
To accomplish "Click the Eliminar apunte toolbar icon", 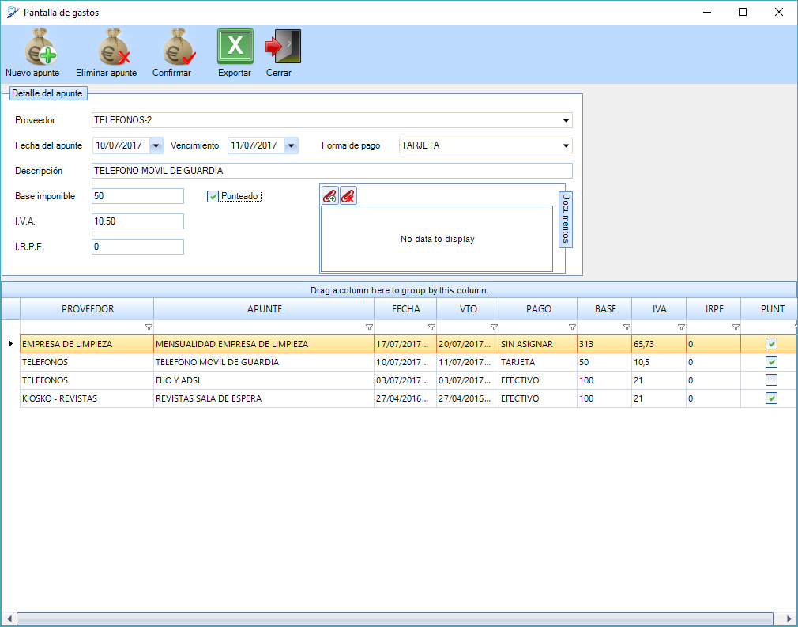I will click(x=114, y=47).
